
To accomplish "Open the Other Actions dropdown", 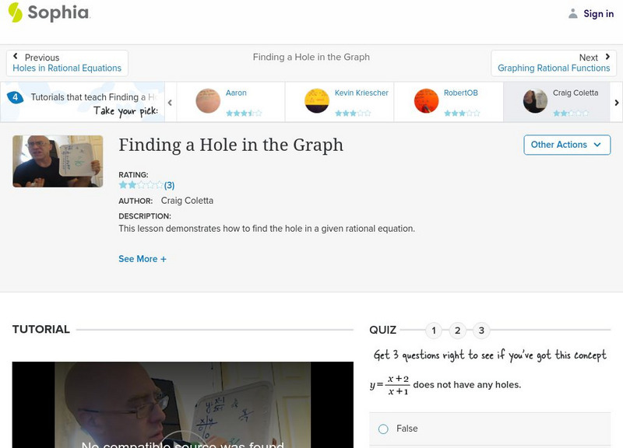I will coord(566,145).
